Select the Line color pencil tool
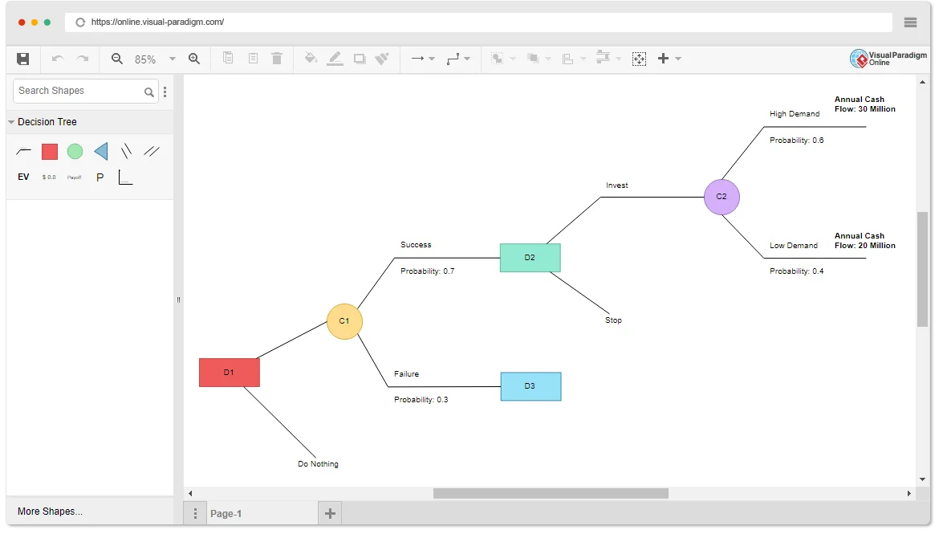The width and height of the screenshot is (939, 534). coord(335,58)
